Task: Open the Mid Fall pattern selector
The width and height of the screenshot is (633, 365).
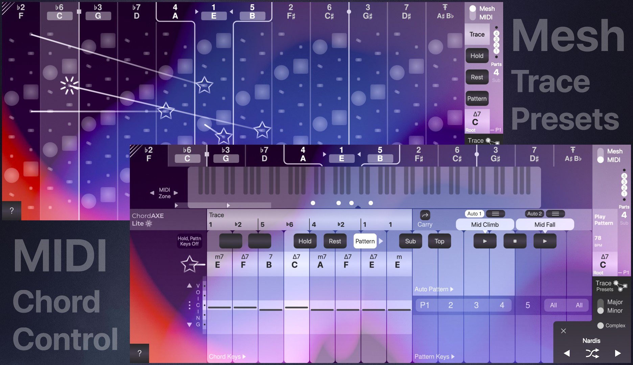Action: 545,225
